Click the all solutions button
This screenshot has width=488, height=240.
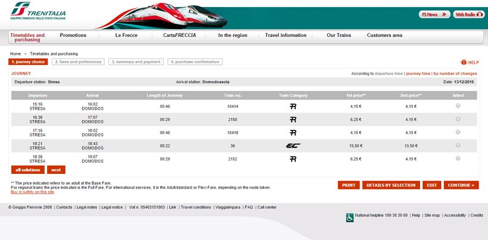click(x=28, y=170)
